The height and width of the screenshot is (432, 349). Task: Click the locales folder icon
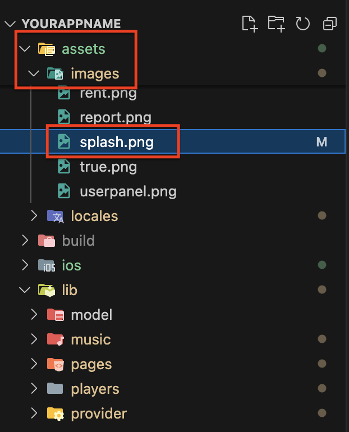tap(55, 216)
